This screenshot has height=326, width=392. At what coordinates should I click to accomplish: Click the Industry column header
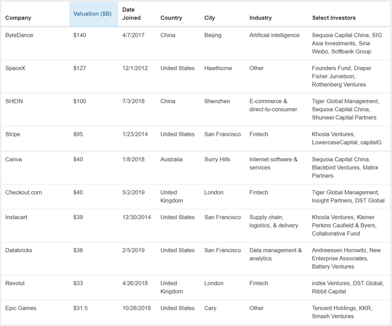260,18
